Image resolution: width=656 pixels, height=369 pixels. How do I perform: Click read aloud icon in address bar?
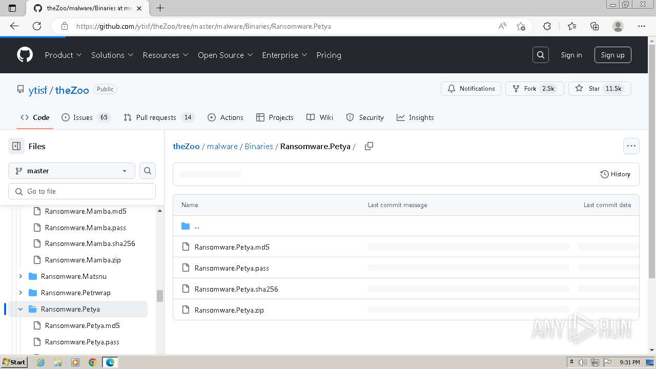point(502,26)
